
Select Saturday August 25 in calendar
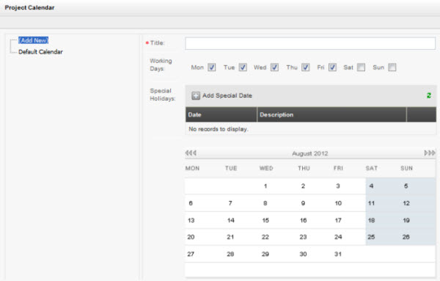[x=371, y=237]
